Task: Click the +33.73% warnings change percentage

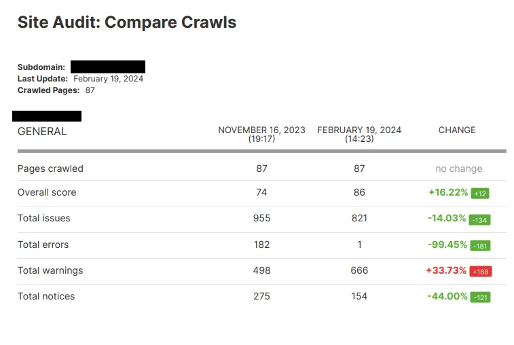Action: click(446, 270)
